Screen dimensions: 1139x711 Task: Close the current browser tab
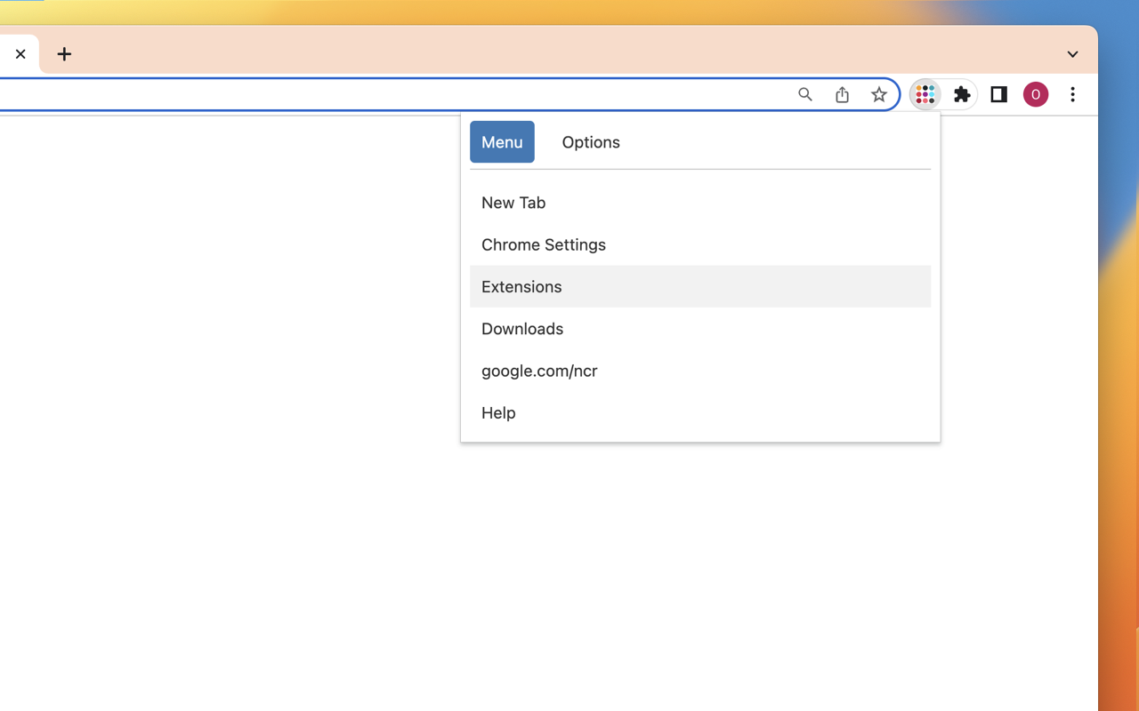[20, 54]
